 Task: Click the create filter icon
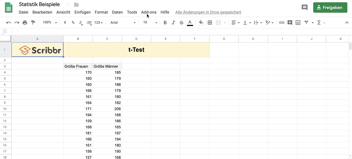[x=306, y=23]
